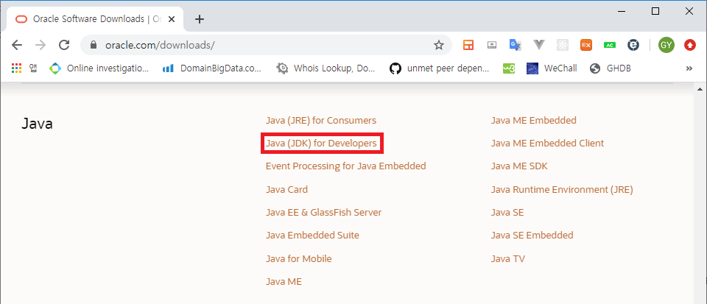Click the scrollbar up arrow
Image resolution: width=707 pixels, height=304 pixels.
pos(700,89)
